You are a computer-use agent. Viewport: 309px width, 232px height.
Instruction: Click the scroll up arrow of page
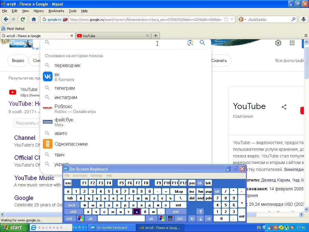click(x=306, y=42)
